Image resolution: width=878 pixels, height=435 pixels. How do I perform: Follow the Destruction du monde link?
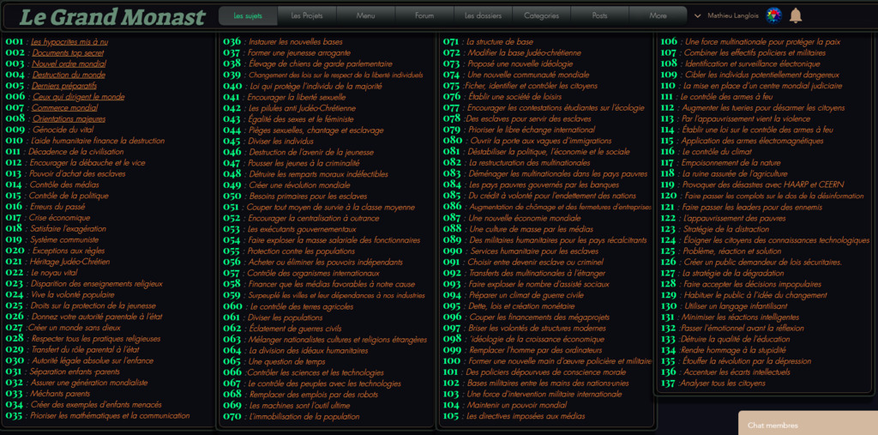69,75
